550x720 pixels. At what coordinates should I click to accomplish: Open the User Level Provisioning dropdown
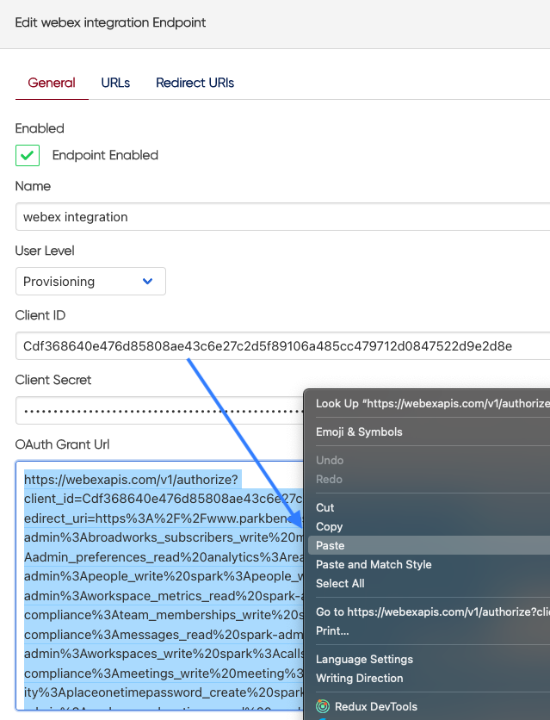point(90,281)
